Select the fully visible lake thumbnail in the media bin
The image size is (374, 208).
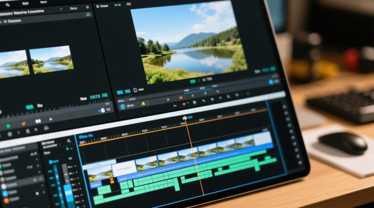tap(51, 59)
